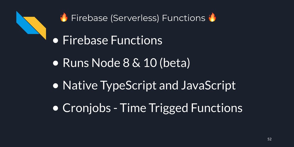Click the word Cronjobs in fourth bullet

coord(87,108)
